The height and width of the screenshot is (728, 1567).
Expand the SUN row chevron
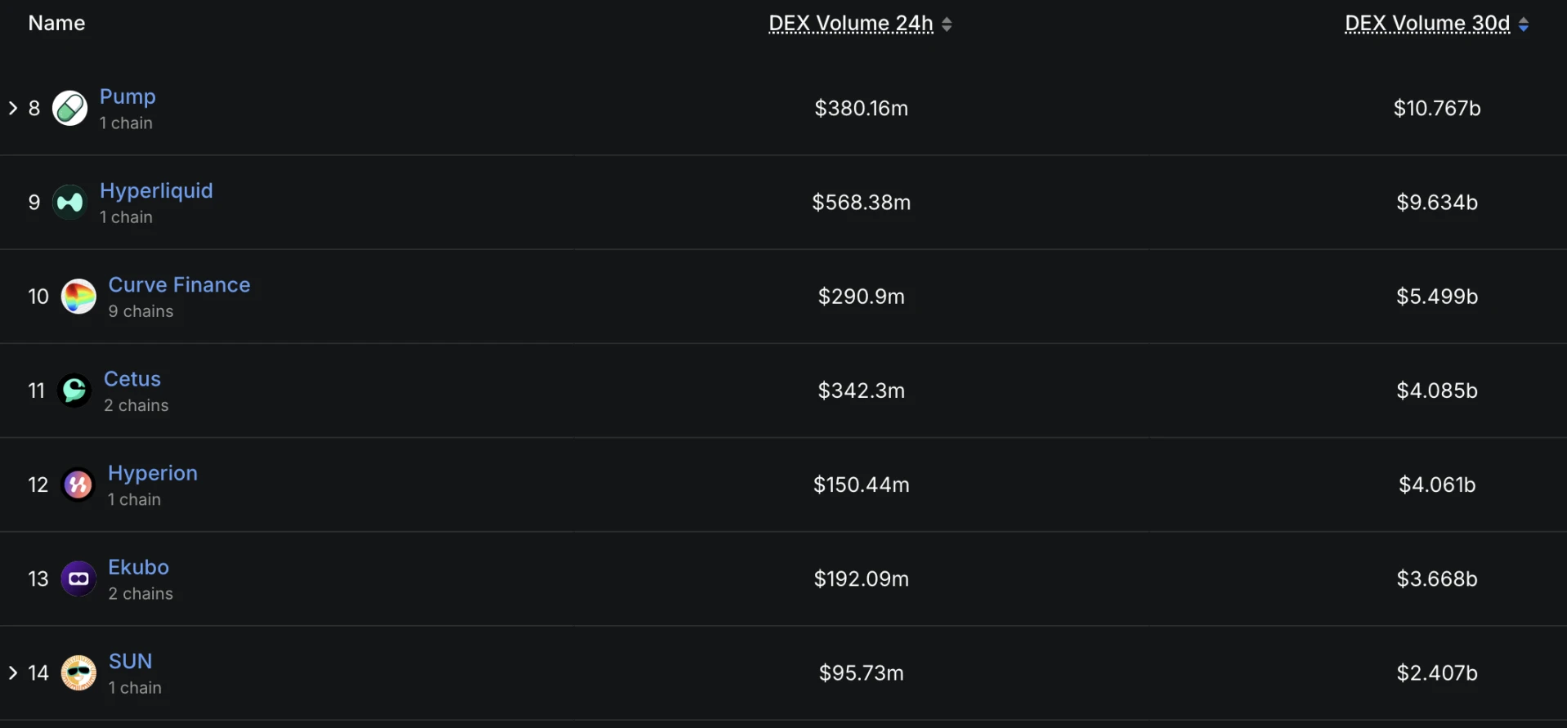coord(13,672)
